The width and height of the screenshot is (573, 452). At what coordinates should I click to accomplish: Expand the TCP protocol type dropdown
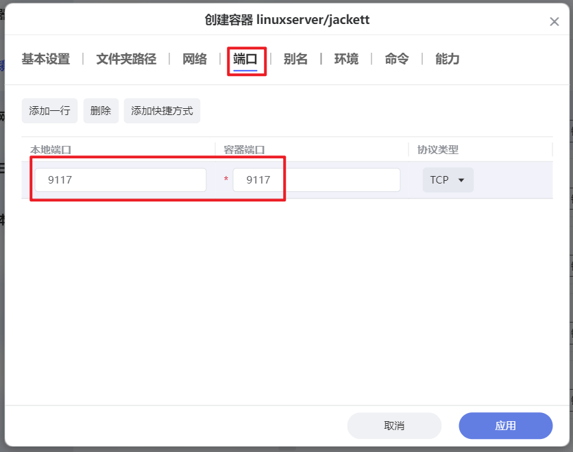[x=448, y=179]
